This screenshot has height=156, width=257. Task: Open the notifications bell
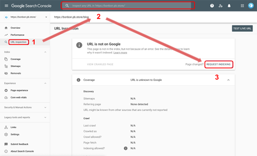[x=229, y=6]
